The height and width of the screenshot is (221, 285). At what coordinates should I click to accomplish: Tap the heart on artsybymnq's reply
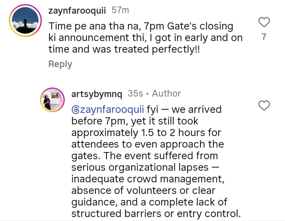pos(264,105)
